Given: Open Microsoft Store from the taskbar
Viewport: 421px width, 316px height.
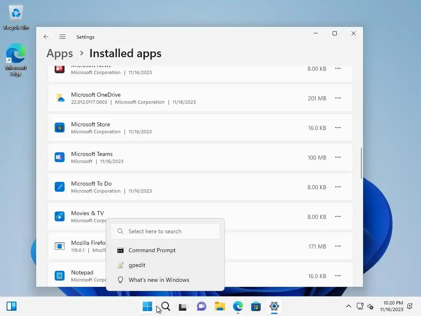Looking at the screenshot, I should 256,306.
